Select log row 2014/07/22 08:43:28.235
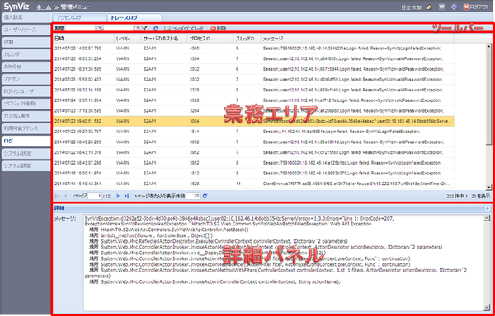 [253, 142]
